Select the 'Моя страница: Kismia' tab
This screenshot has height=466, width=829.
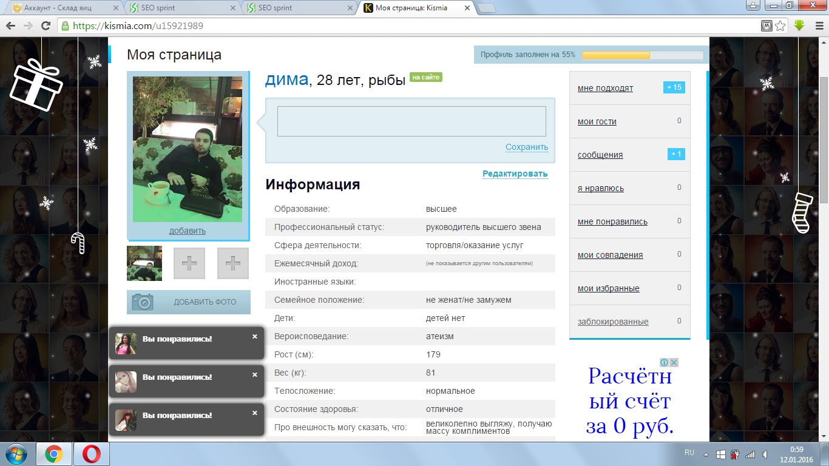(x=416, y=8)
